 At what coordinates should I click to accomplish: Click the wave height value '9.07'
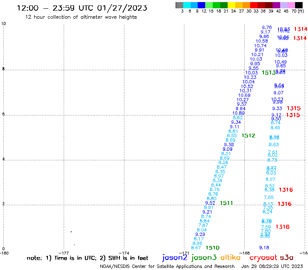(x=278, y=93)
